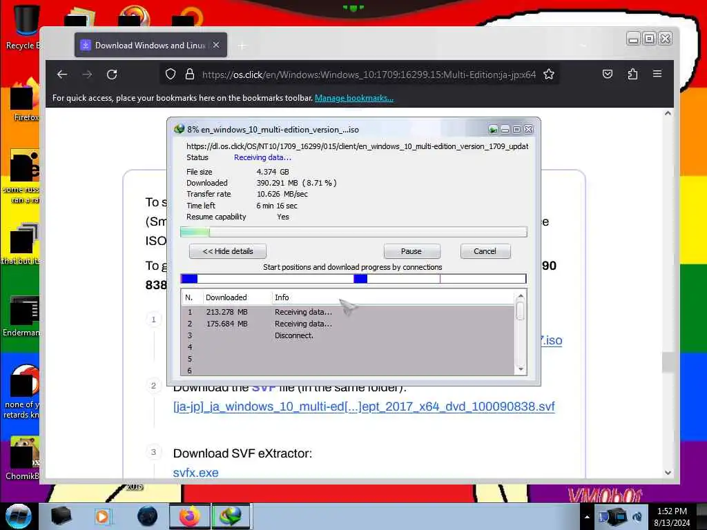This screenshot has height=530, width=707.
Task: Open the ja-jp SVF file link
Action: pyautogui.click(x=364, y=406)
